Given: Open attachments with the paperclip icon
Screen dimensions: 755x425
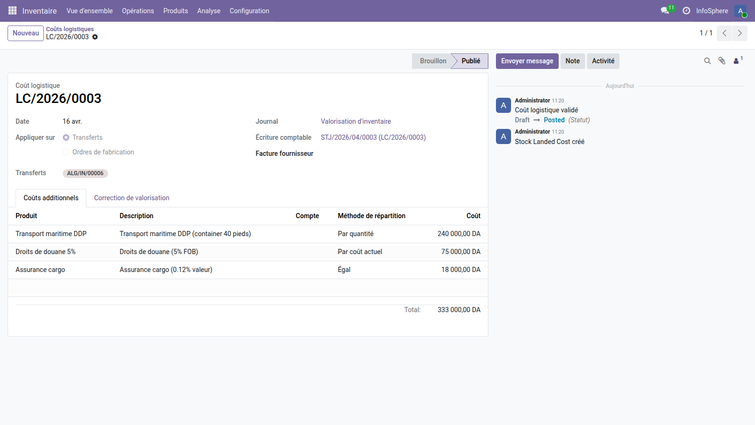Looking at the screenshot, I should tap(722, 61).
